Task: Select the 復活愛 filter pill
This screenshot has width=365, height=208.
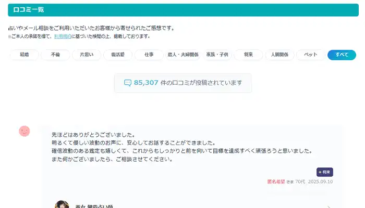Action: 117,55
